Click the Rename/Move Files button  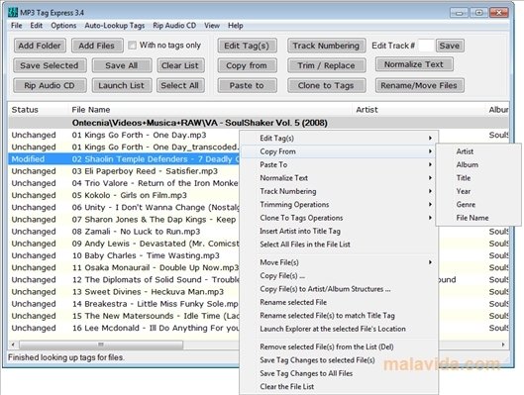coord(419,85)
